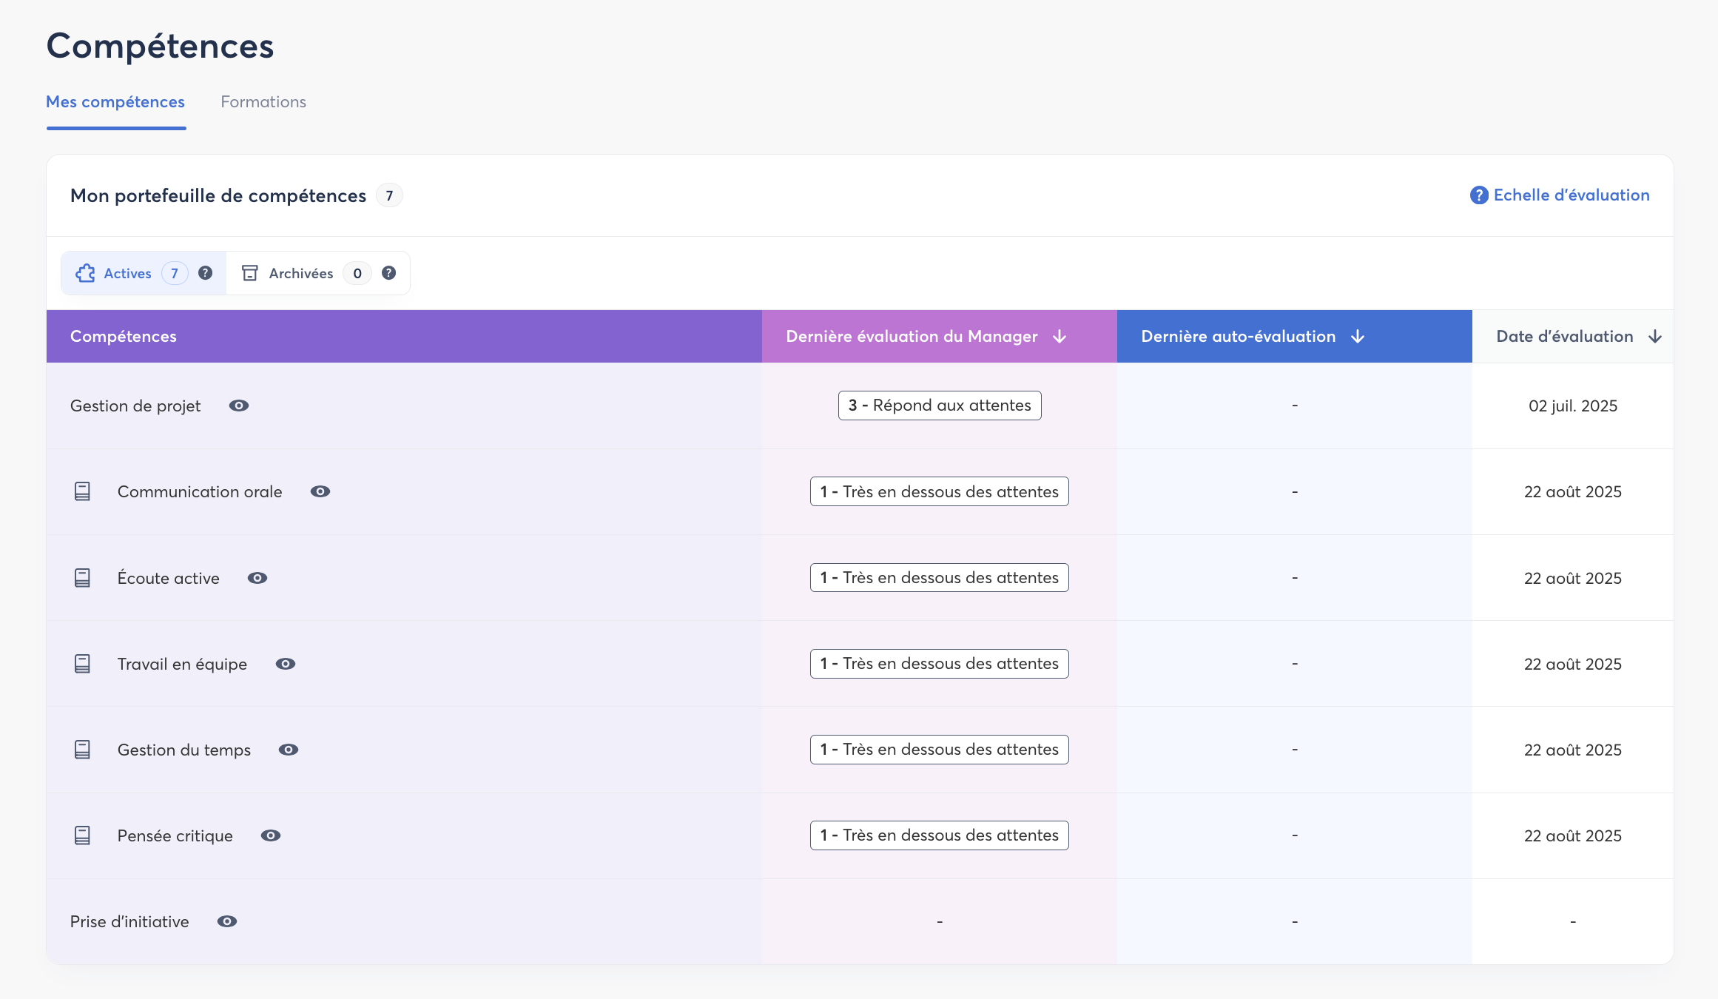Screen dimensions: 1718x999
Task: Click the book icon beside Gestion du temps
Action: point(82,750)
